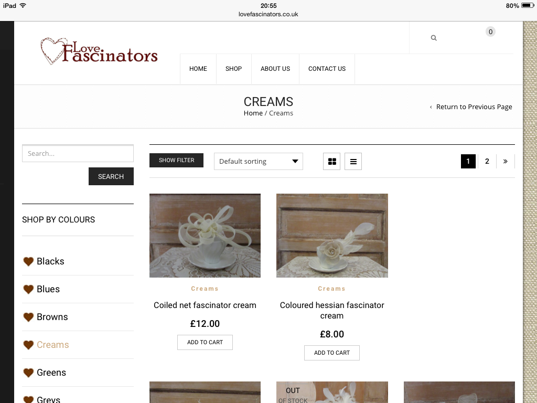Add Coloured hessian fascinator cream to cart
This screenshot has width=537, height=403.
click(332, 353)
